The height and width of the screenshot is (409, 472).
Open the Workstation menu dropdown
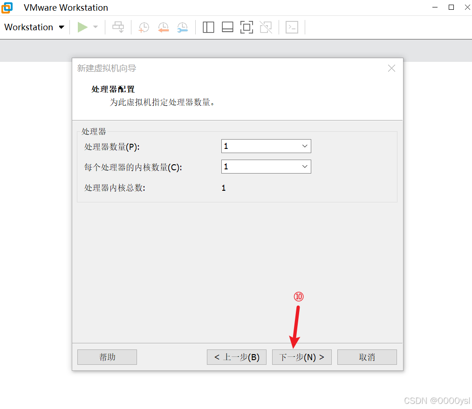pyautogui.click(x=34, y=27)
